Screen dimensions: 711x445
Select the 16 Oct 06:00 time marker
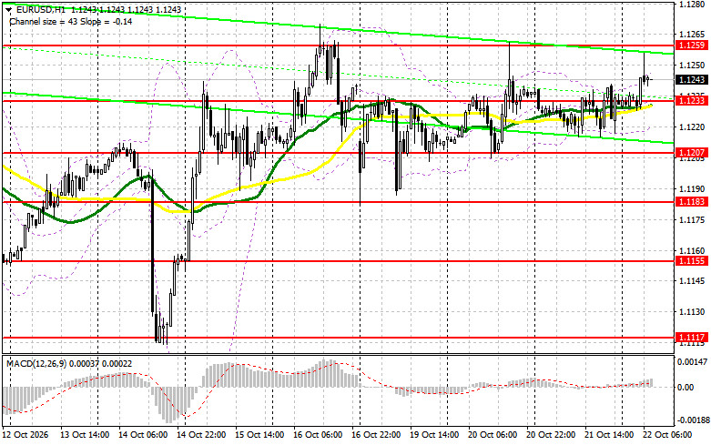point(318,435)
